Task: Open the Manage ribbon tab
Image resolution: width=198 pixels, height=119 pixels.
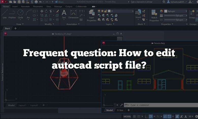Action: (58, 6)
